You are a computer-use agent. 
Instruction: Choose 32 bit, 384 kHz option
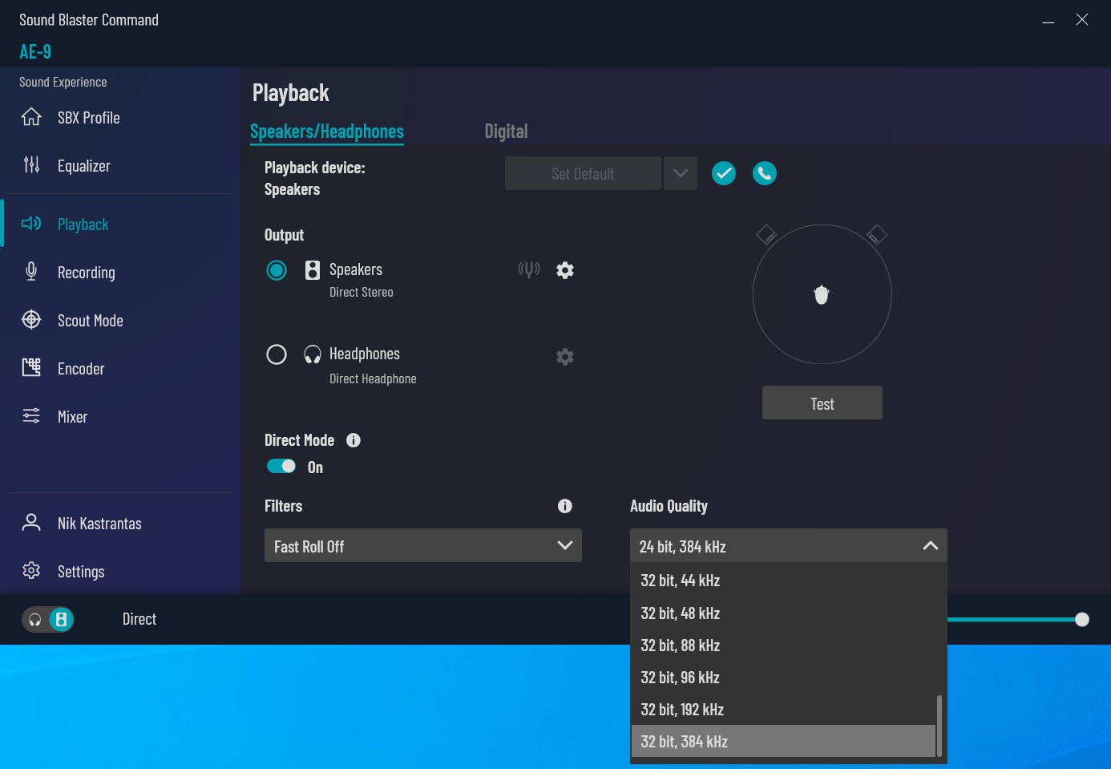pos(783,741)
